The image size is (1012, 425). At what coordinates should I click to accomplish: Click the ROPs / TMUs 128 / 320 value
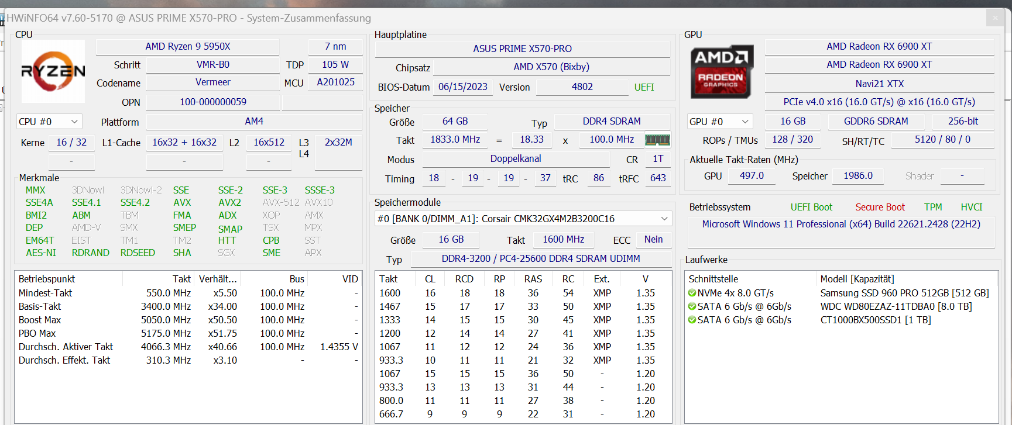793,140
